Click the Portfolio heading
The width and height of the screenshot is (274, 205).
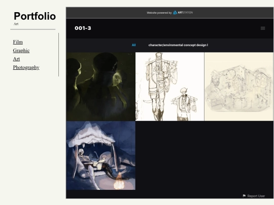point(35,16)
